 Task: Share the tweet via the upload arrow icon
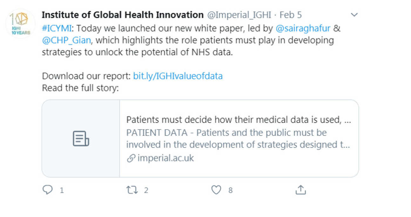[x=300, y=190]
